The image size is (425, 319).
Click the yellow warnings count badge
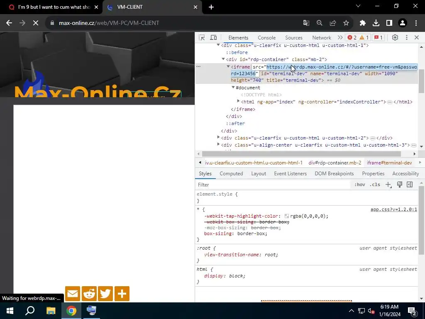[364, 37]
